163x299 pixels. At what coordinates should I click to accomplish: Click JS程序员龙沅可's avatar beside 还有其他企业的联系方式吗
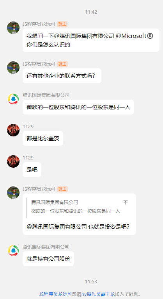point(13,68)
